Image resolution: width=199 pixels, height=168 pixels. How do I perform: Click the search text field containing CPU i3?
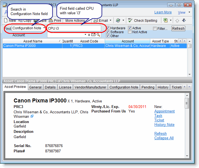(x=74, y=28)
